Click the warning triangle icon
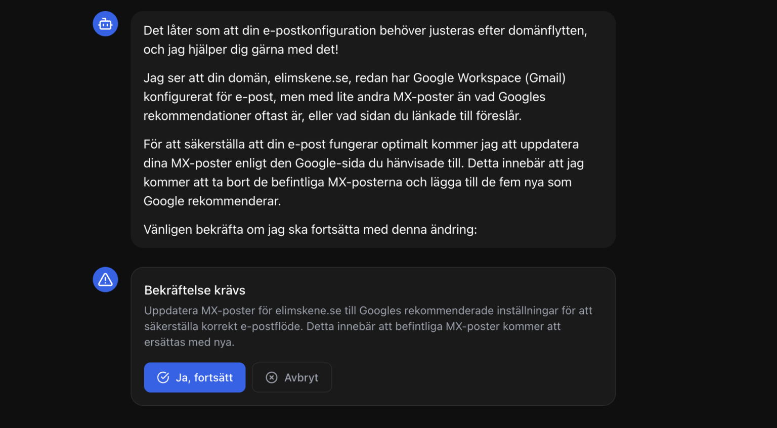Screen dimensions: 777x428 click(x=105, y=280)
